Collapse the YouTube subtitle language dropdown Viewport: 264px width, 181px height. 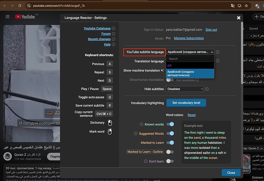coord(190,52)
